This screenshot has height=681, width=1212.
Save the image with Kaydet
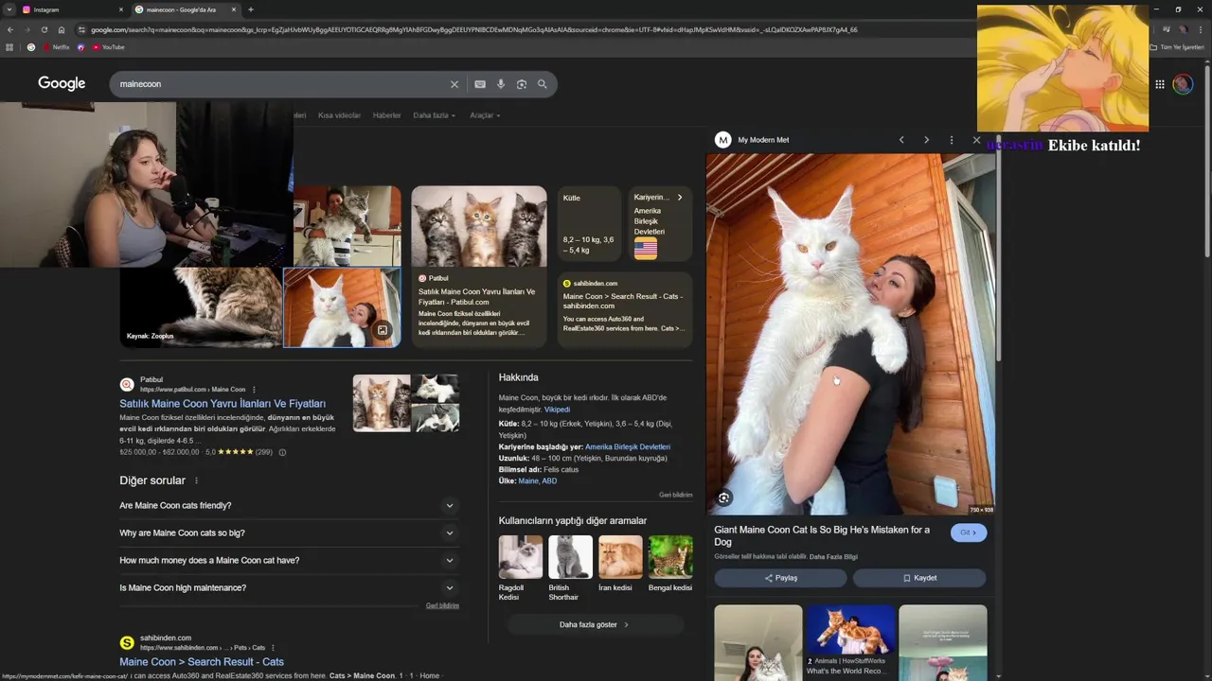pos(919,578)
